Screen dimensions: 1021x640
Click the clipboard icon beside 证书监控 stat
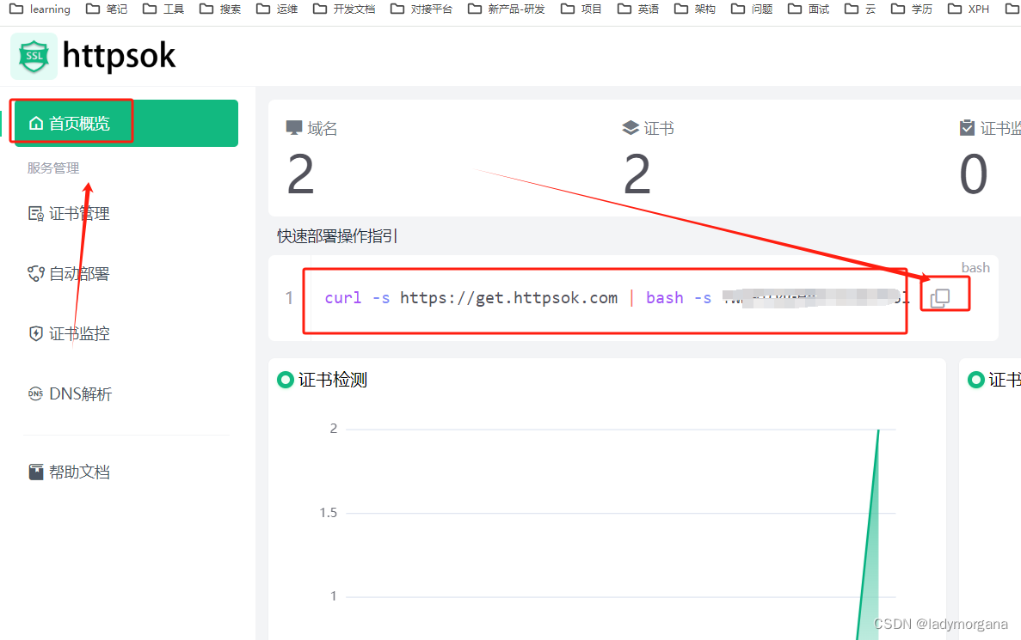[967, 127]
